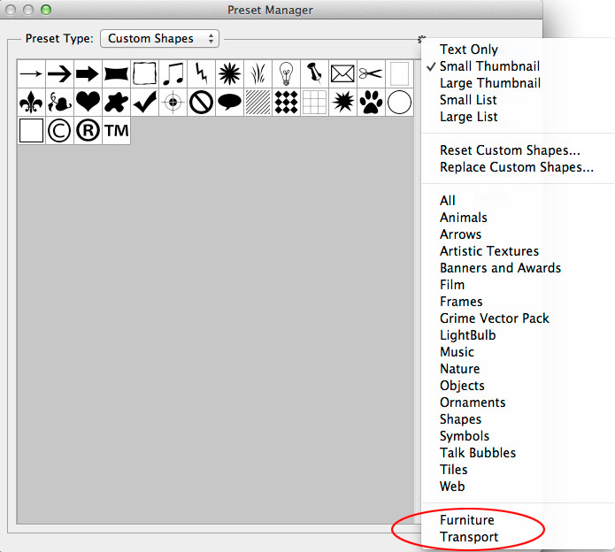Select the light bulb shape thumbnail
615x552 pixels.
click(286, 73)
